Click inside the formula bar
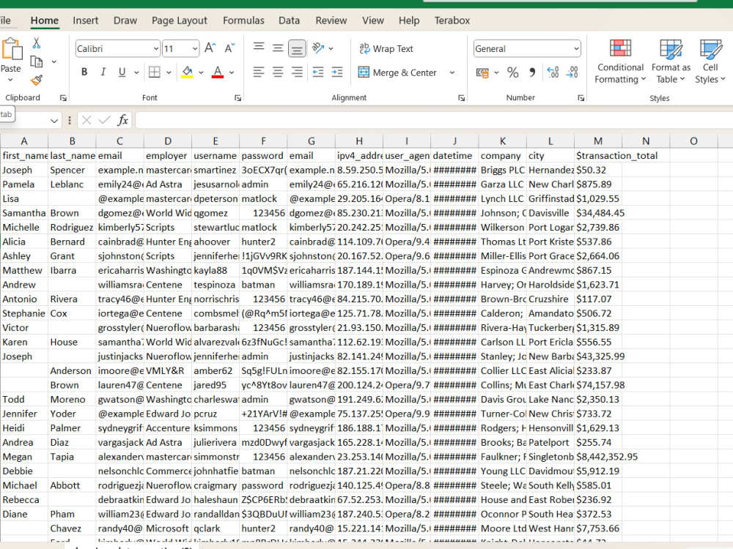Image resolution: width=733 pixels, height=549 pixels. 434,121
